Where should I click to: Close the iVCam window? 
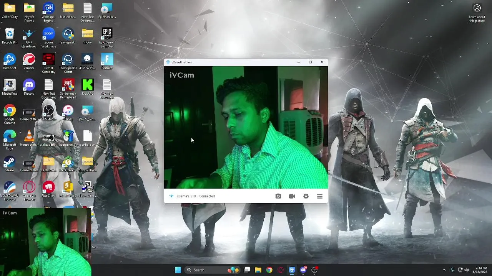click(x=322, y=62)
